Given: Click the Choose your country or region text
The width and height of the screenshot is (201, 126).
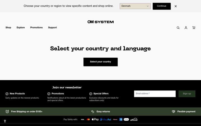Looking at the screenshot, I should click(x=68, y=6).
